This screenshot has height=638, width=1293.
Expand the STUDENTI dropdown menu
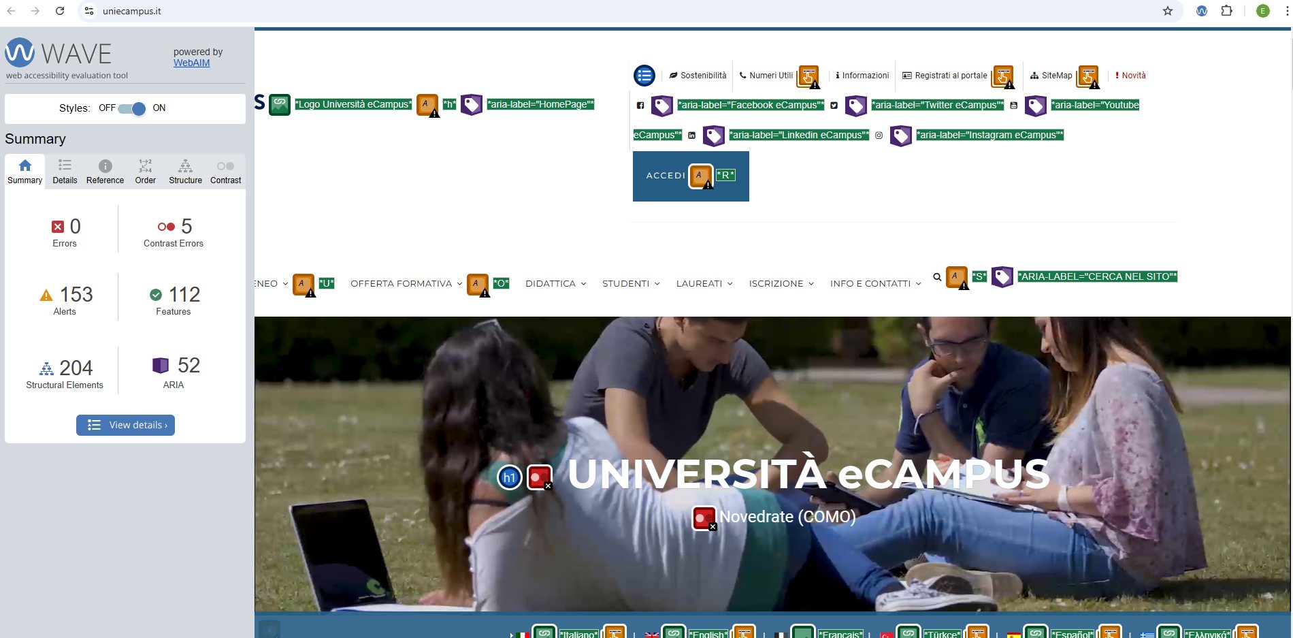(631, 284)
